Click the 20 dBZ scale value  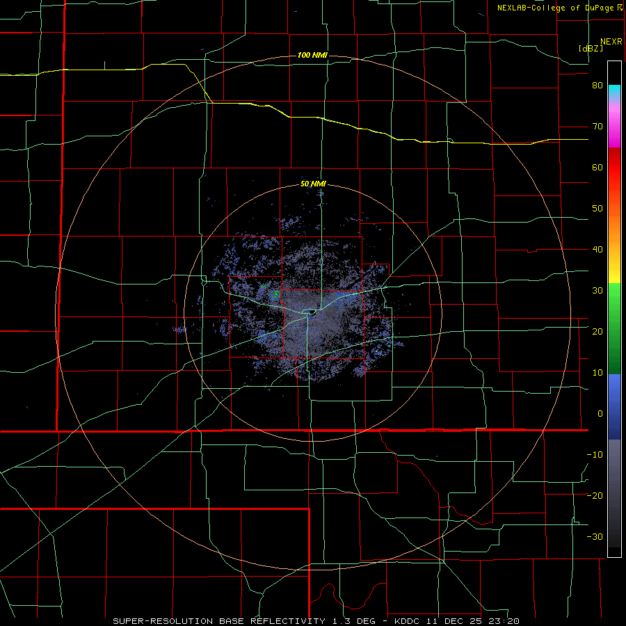pyautogui.click(x=597, y=332)
